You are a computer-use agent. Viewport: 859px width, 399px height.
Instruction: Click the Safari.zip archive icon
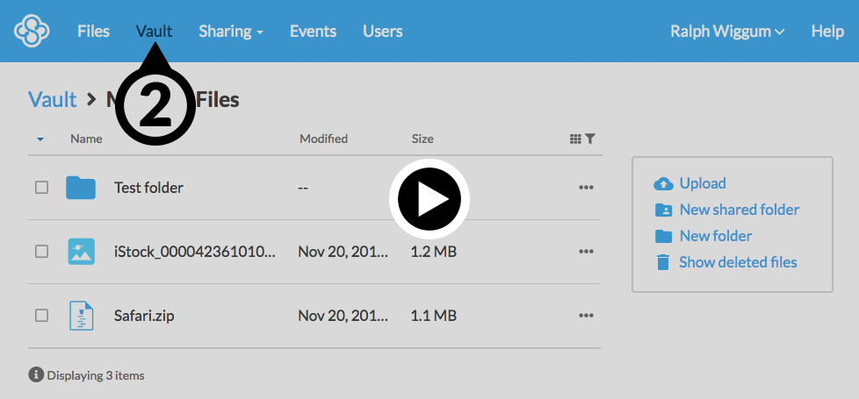pyautogui.click(x=81, y=316)
